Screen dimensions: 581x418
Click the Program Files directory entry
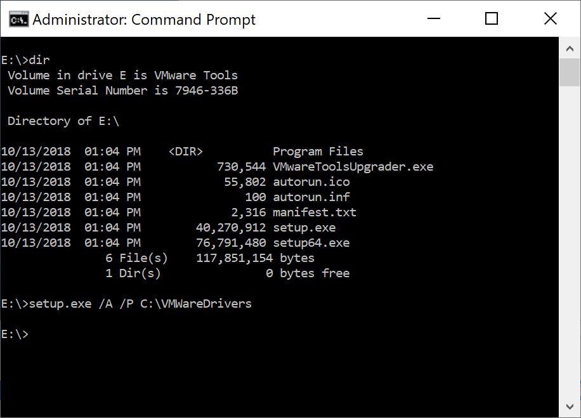click(318, 152)
